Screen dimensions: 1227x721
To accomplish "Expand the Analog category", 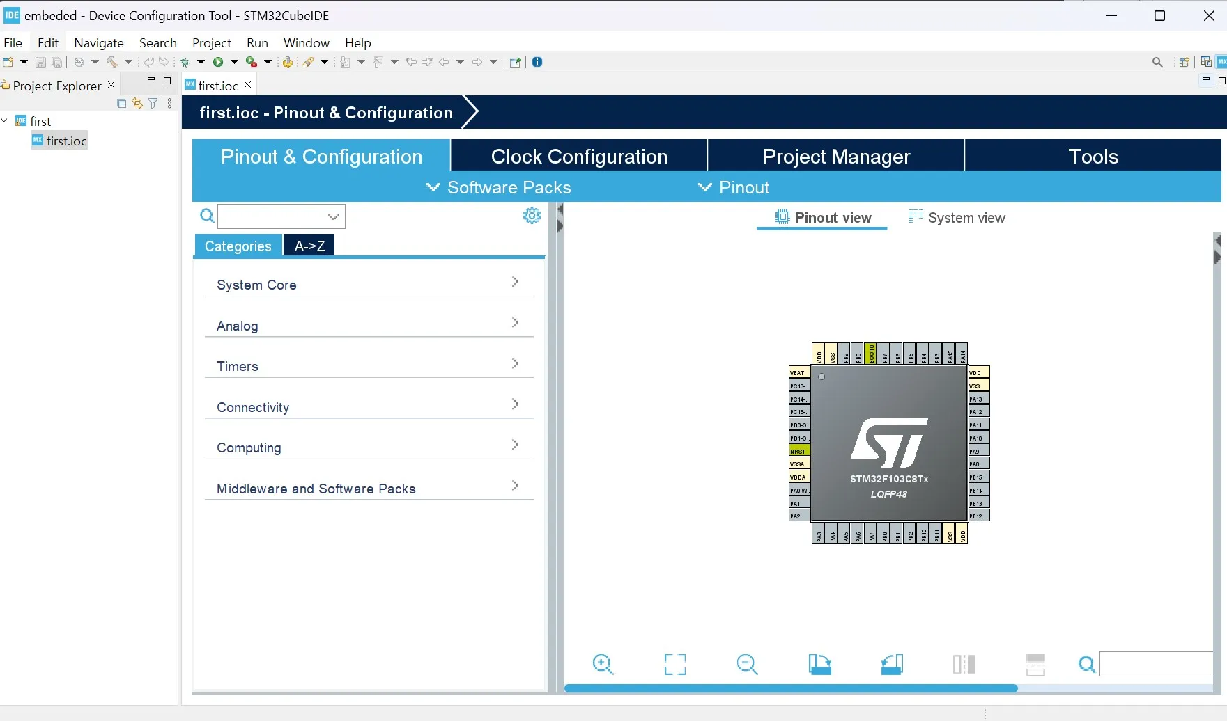I will [x=369, y=325].
